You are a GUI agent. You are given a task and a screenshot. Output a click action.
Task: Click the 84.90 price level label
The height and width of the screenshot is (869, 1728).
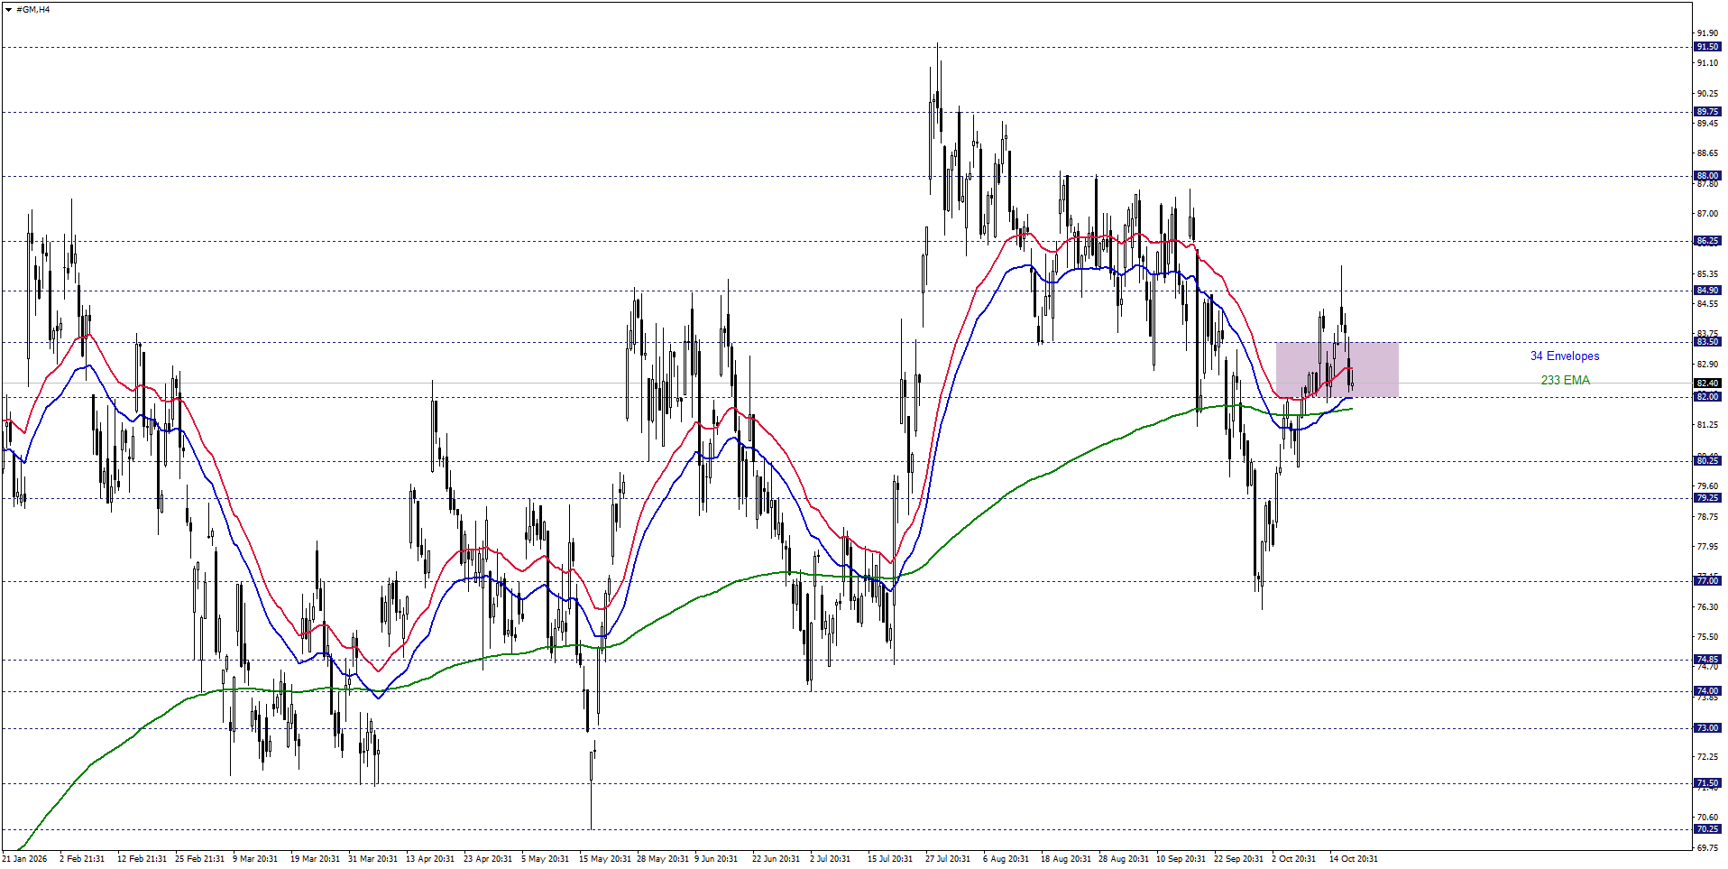pyautogui.click(x=1707, y=291)
